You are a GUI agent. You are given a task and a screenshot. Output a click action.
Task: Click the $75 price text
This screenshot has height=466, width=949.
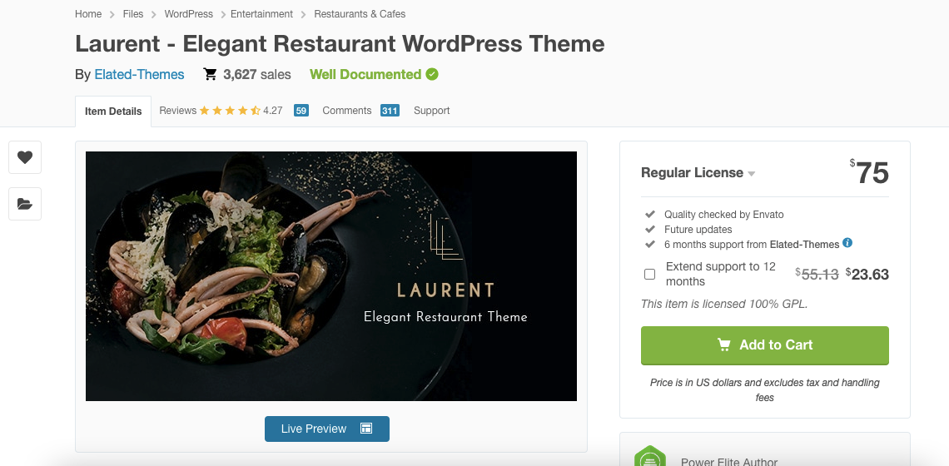point(869,172)
